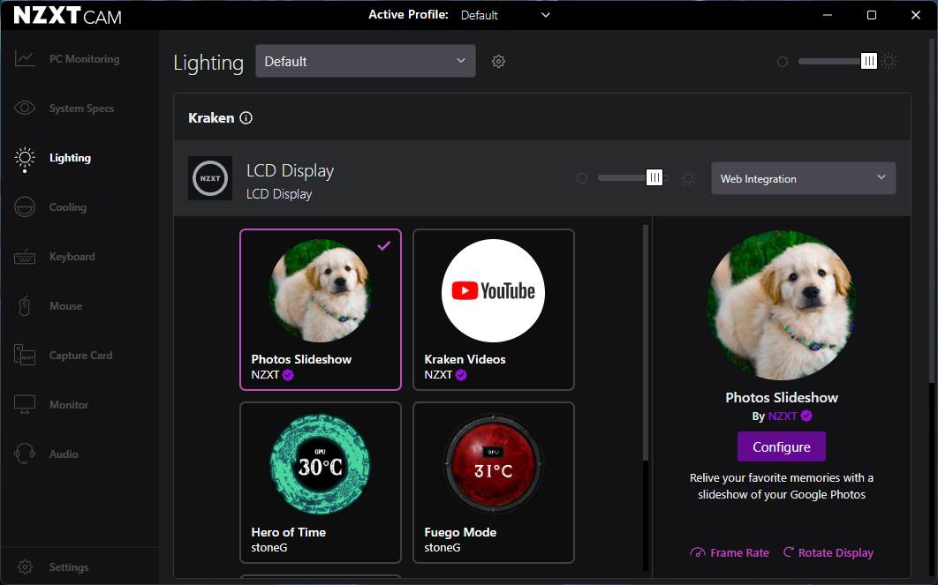
Task: Click the Mouse label in sidebar
Action: pyautogui.click(x=66, y=306)
